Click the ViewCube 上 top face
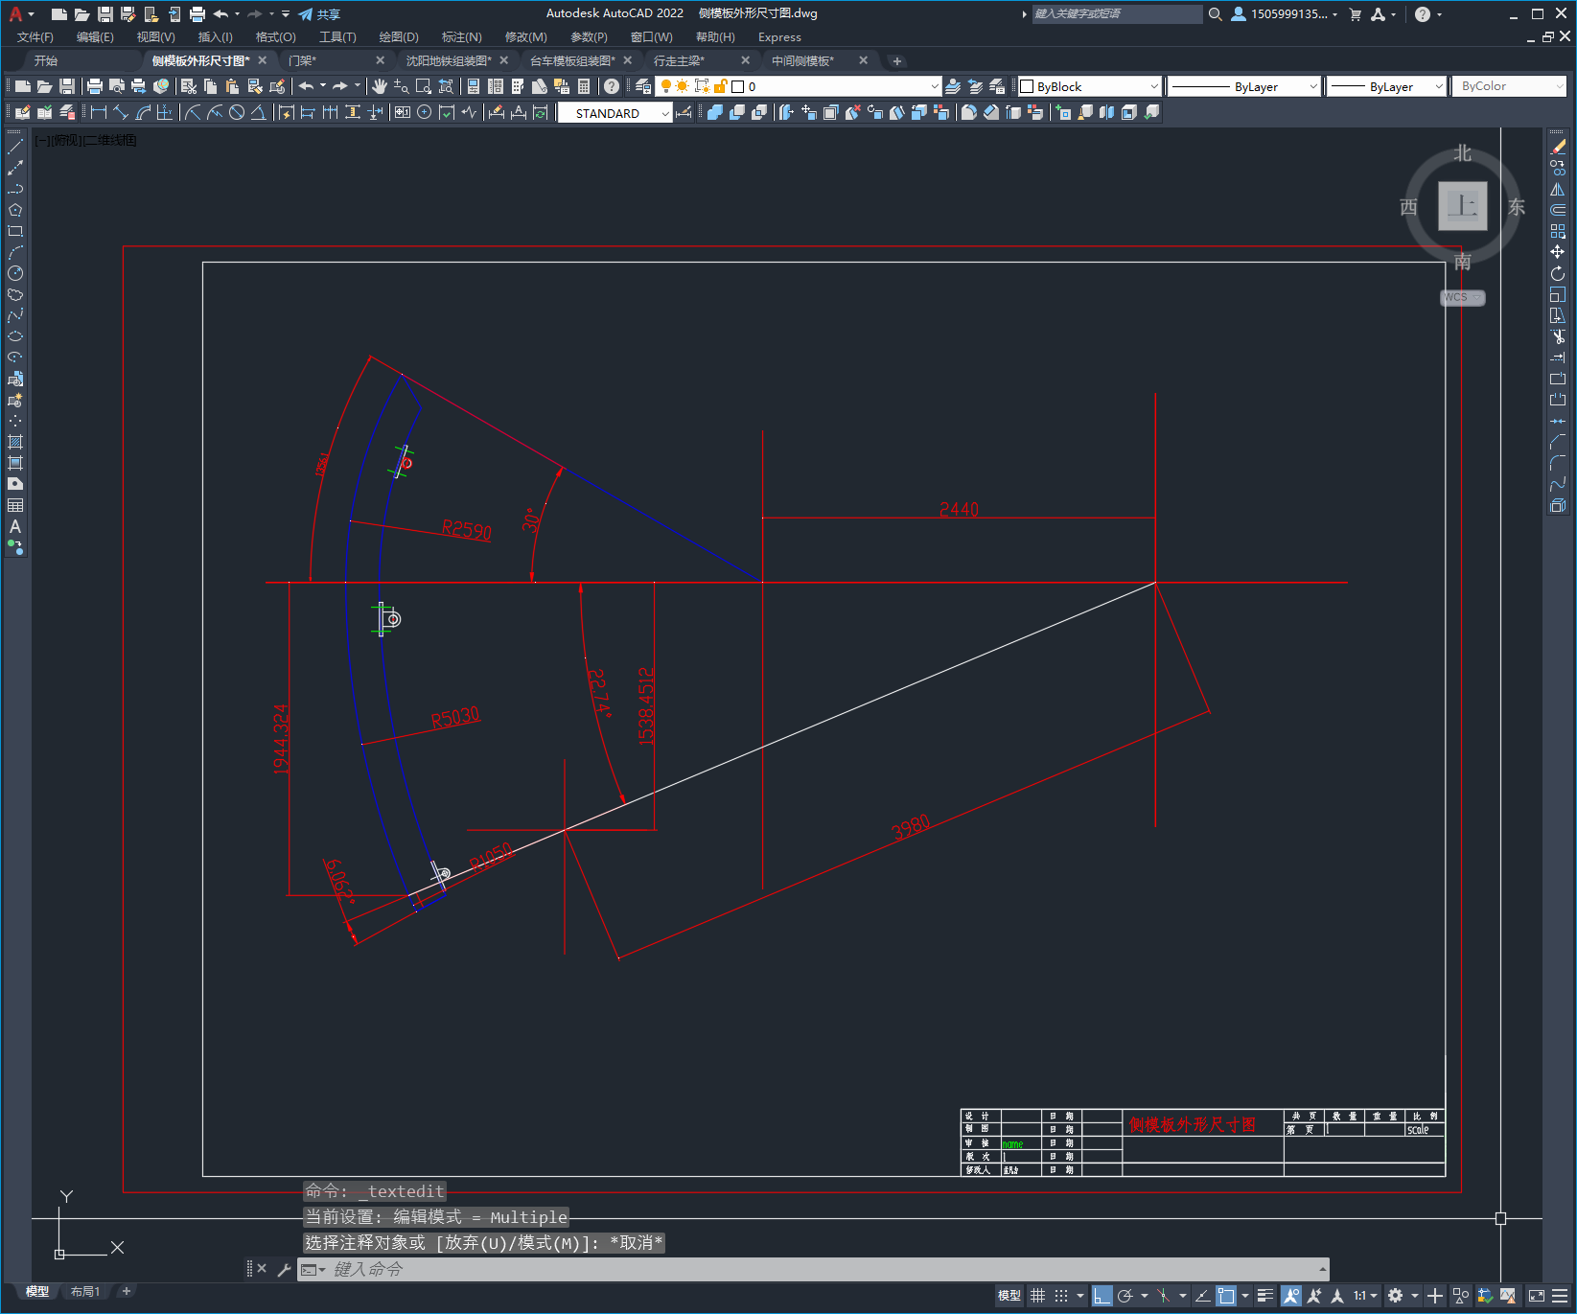The width and height of the screenshot is (1577, 1314). 1463,206
